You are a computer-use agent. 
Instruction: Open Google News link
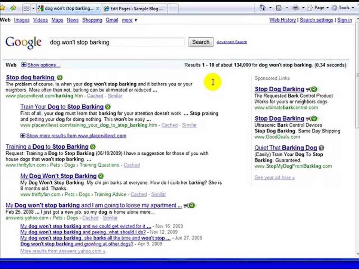73,20
